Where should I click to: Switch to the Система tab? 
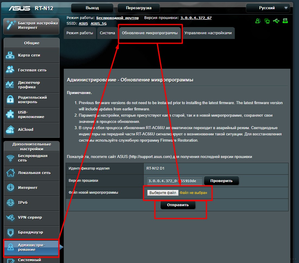(107, 33)
